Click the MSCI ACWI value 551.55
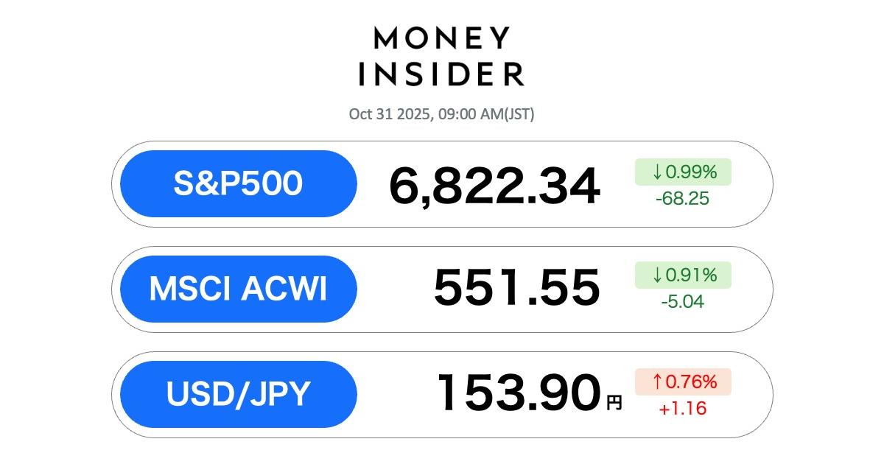884x464 pixels. tap(516, 288)
